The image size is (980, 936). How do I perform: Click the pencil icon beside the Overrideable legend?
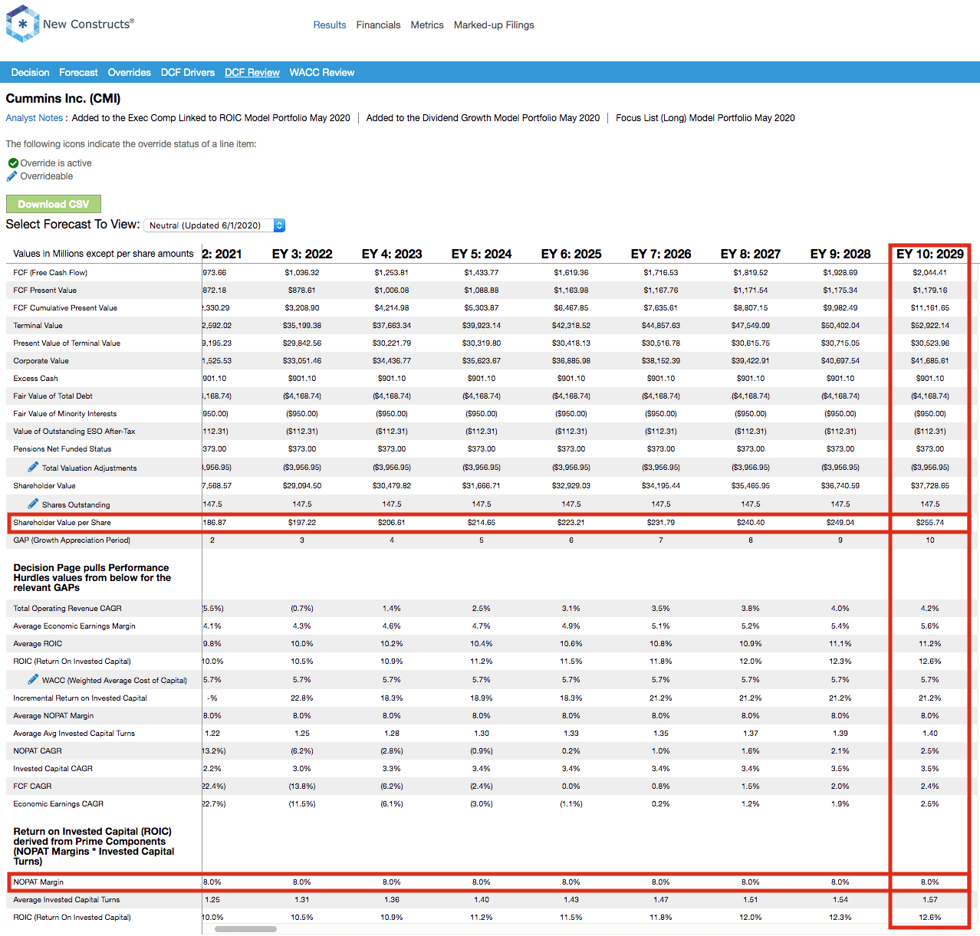[12, 176]
